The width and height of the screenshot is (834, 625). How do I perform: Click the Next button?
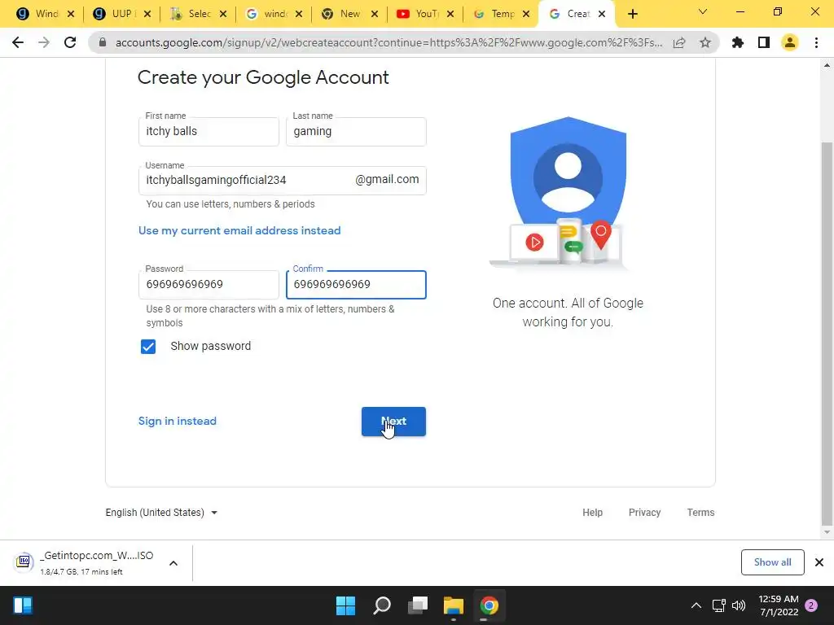(x=393, y=422)
